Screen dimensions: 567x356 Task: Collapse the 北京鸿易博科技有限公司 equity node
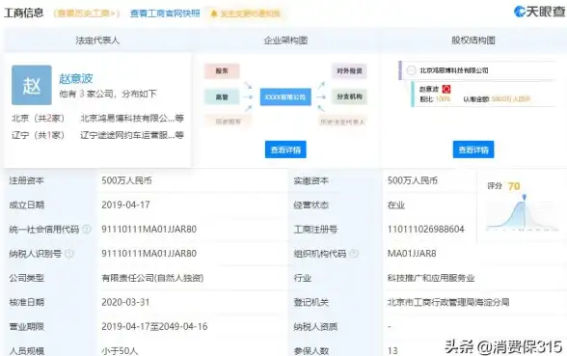[x=411, y=70]
